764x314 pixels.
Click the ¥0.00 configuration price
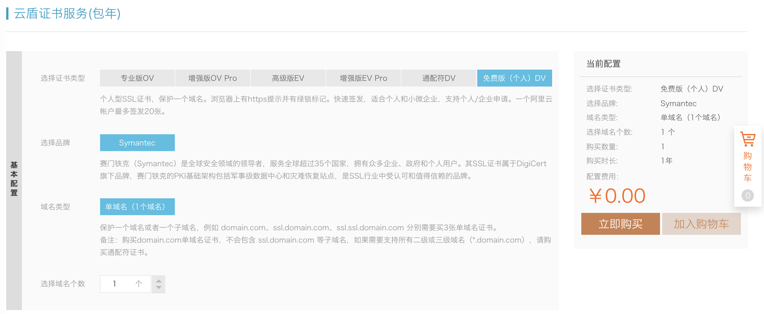tap(617, 196)
